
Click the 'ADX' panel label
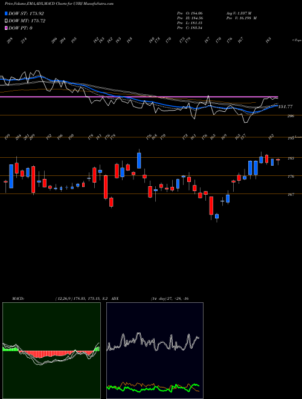115,298
